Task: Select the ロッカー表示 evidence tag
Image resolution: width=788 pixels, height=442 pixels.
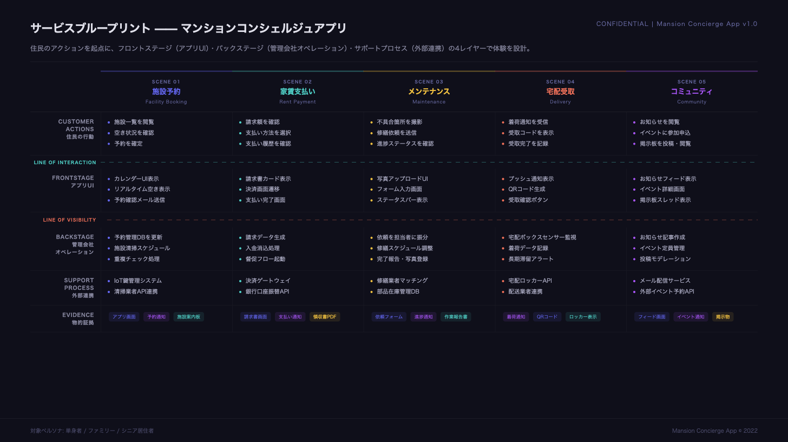Action: click(583, 317)
